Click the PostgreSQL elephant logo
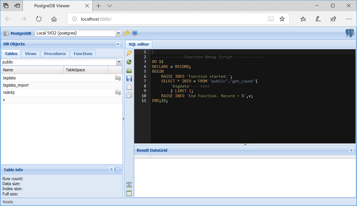 350,33
